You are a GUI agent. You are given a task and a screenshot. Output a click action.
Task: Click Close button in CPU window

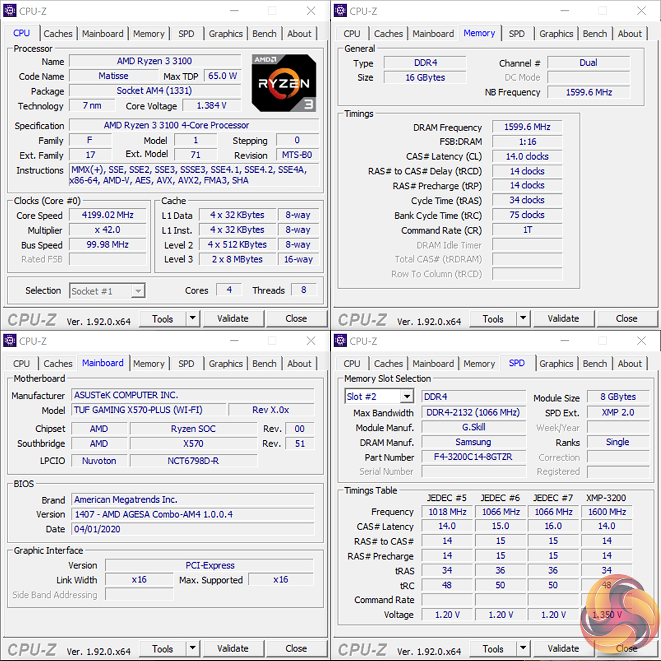pos(296,318)
